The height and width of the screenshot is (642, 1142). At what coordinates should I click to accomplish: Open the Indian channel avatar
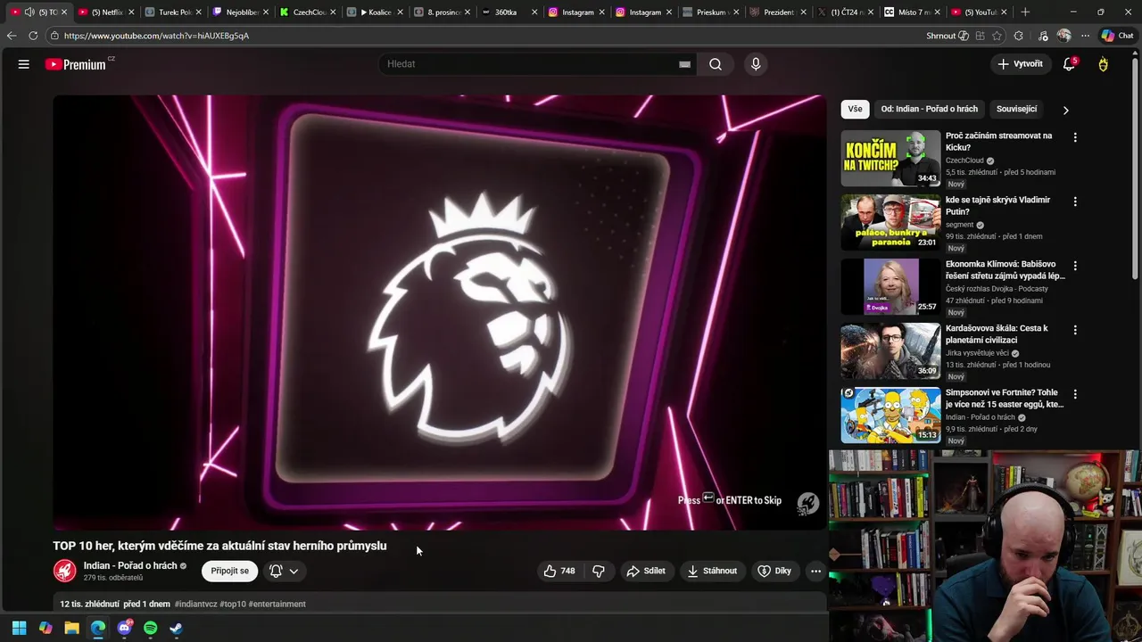tap(64, 571)
